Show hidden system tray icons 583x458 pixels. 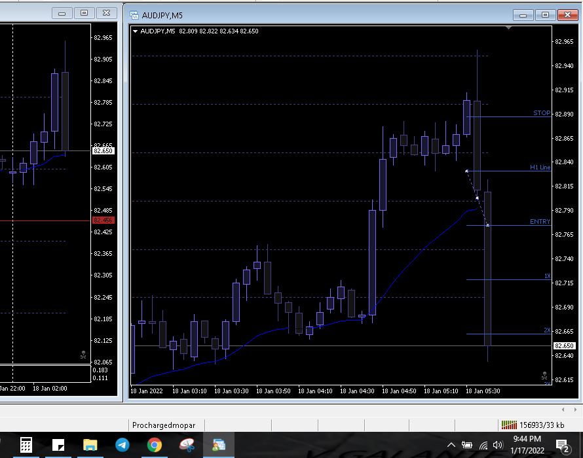451,445
